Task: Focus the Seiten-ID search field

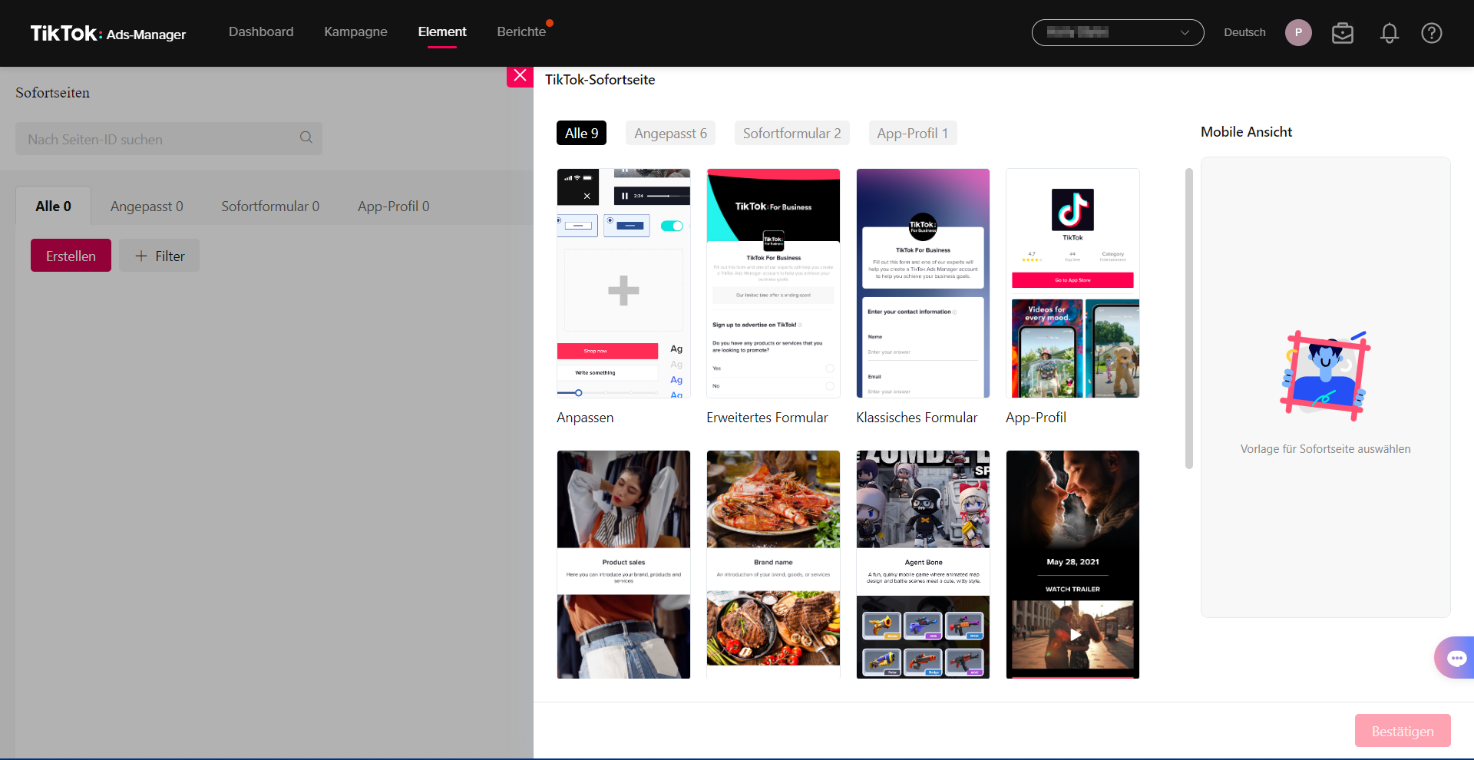Action: 169,139
